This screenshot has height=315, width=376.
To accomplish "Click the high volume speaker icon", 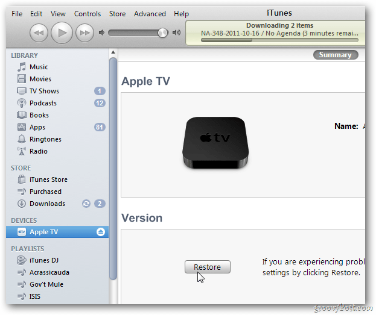I will 176,33.
